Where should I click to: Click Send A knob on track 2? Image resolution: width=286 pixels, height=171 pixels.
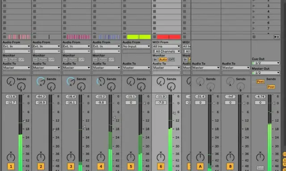pyautogui.click(x=41, y=81)
